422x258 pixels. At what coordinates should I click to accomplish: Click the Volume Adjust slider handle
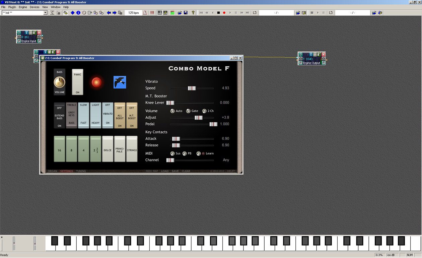click(199, 118)
